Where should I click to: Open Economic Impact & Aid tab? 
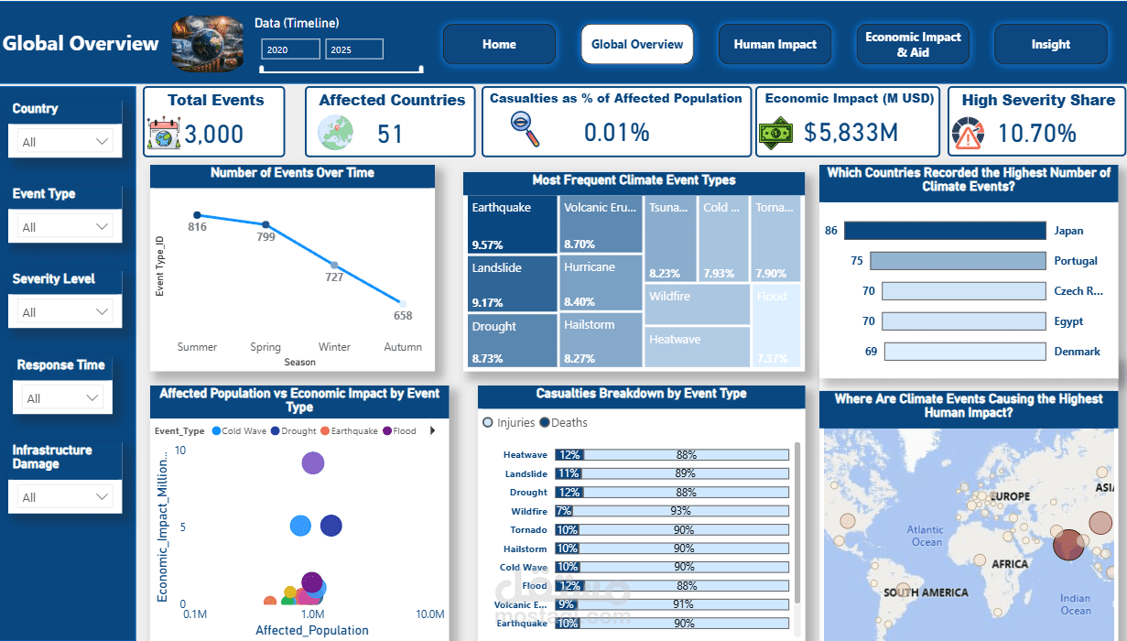tap(913, 44)
